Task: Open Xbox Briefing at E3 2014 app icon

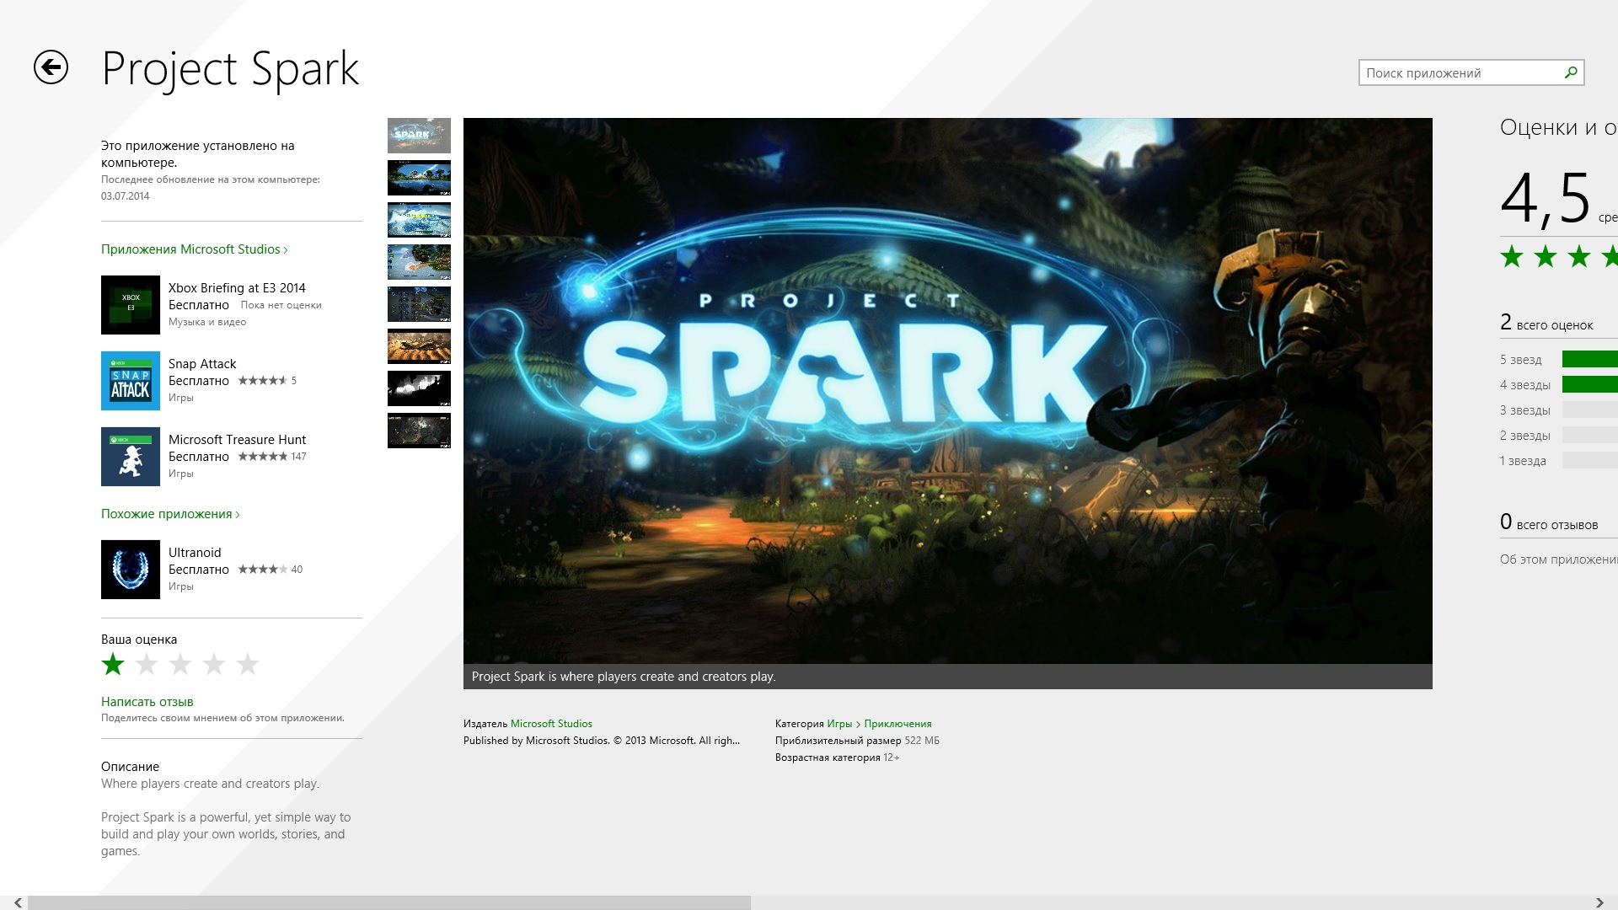Action: [x=131, y=305]
